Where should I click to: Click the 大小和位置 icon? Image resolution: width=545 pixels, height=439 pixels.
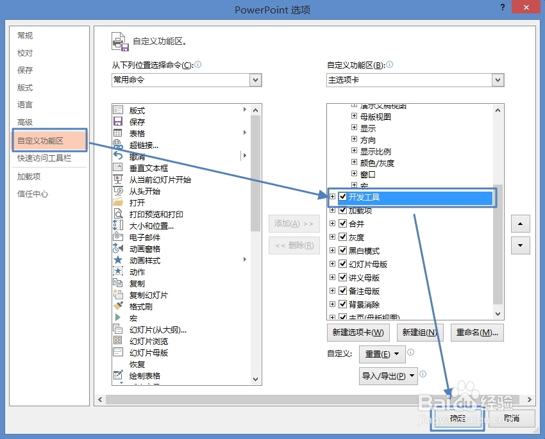pos(118,225)
